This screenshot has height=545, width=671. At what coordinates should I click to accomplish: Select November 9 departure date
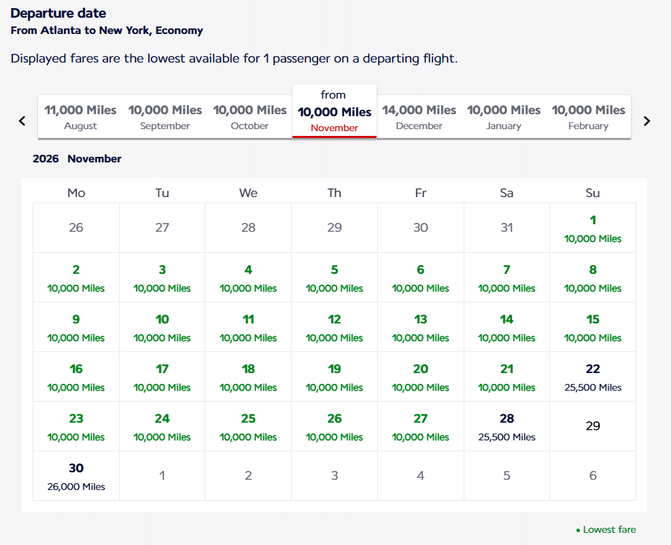(x=76, y=328)
